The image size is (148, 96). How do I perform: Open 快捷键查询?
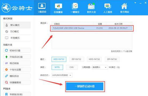click(x=17, y=82)
